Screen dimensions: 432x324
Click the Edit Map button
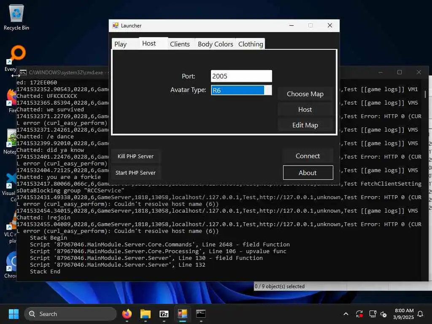pos(305,125)
